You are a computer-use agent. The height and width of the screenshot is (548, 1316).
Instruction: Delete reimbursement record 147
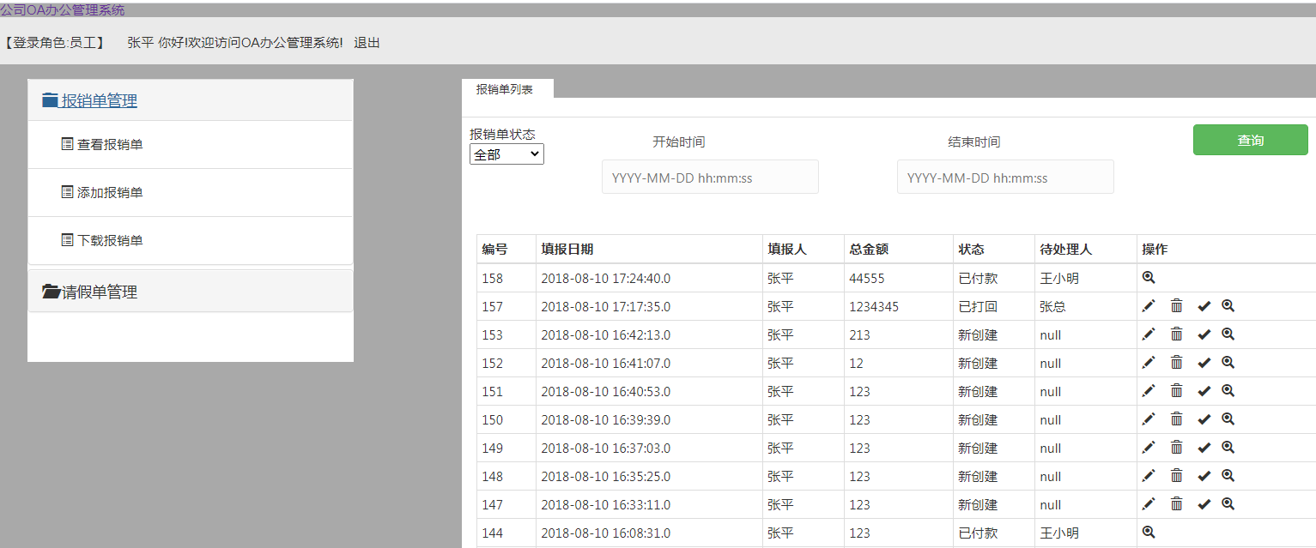(1176, 504)
